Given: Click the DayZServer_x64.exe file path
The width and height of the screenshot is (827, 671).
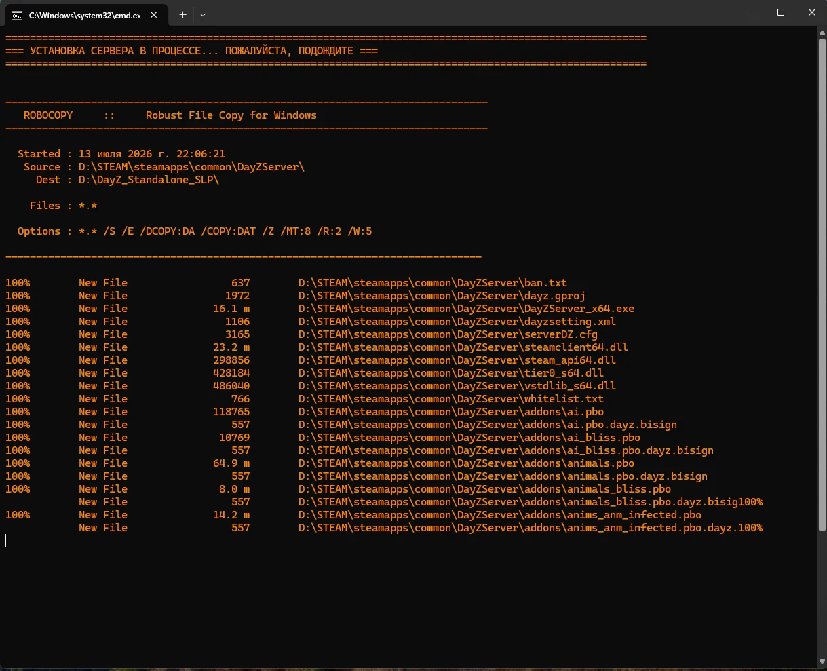Looking at the screenshot, I should (466, 309).
